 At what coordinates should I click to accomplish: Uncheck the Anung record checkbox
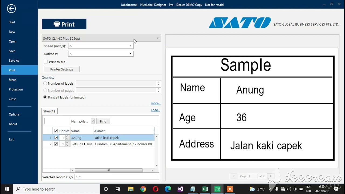point(56,138)
